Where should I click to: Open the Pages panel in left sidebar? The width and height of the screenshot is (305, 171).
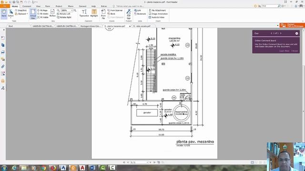coord(3,45)
